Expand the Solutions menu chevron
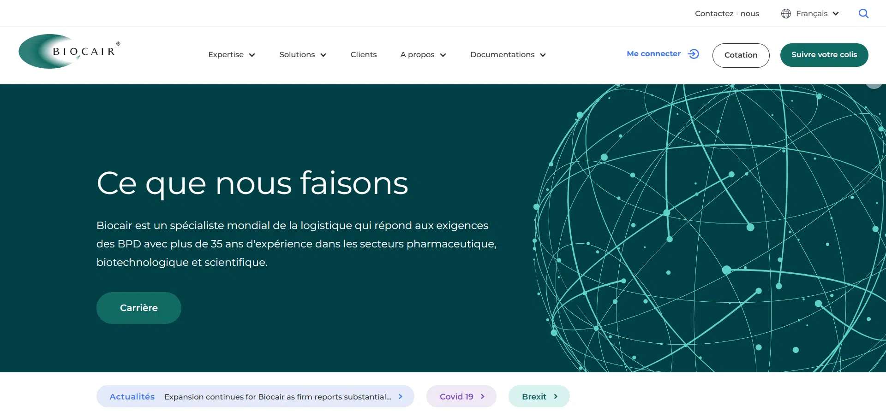 pos(323,55)
